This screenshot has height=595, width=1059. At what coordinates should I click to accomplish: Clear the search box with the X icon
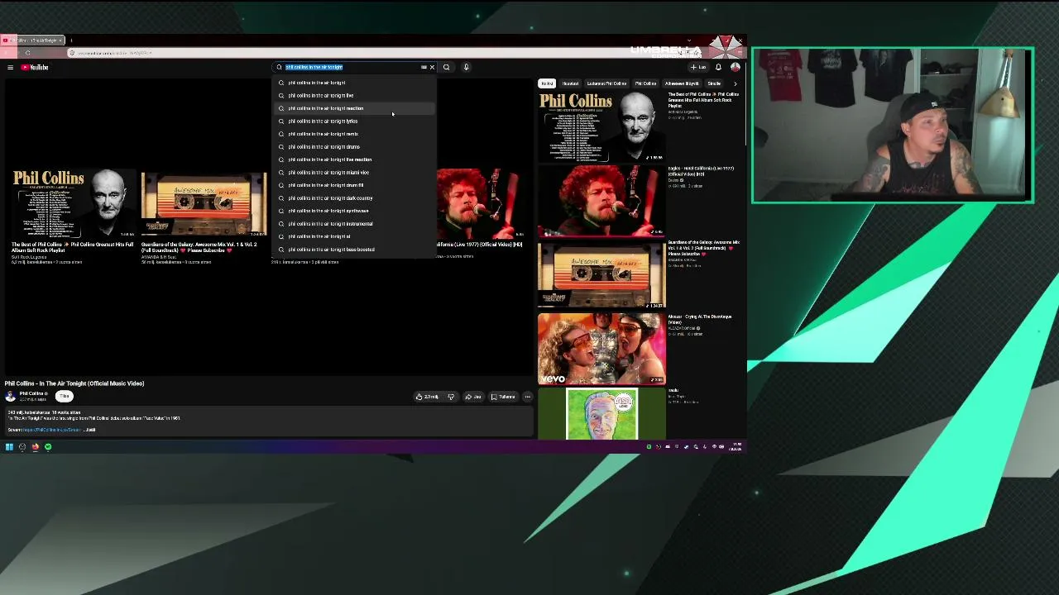[432, 67]
